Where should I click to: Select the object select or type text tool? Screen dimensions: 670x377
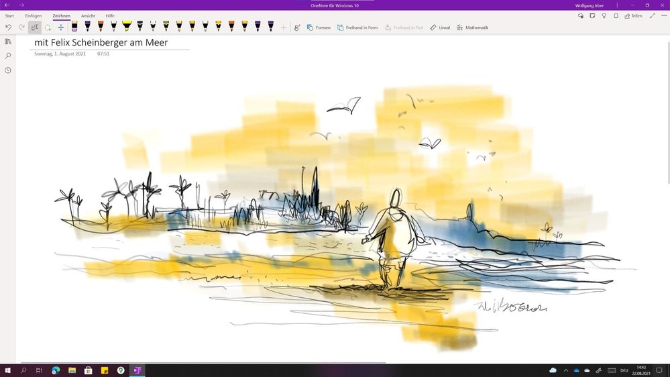[35, 28]
